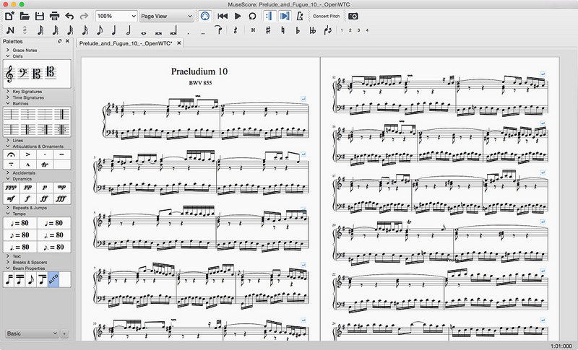Select the eighth note duration
Viewport: 578px width, 350px height.
pyautogui.click(x=100, y=30)
